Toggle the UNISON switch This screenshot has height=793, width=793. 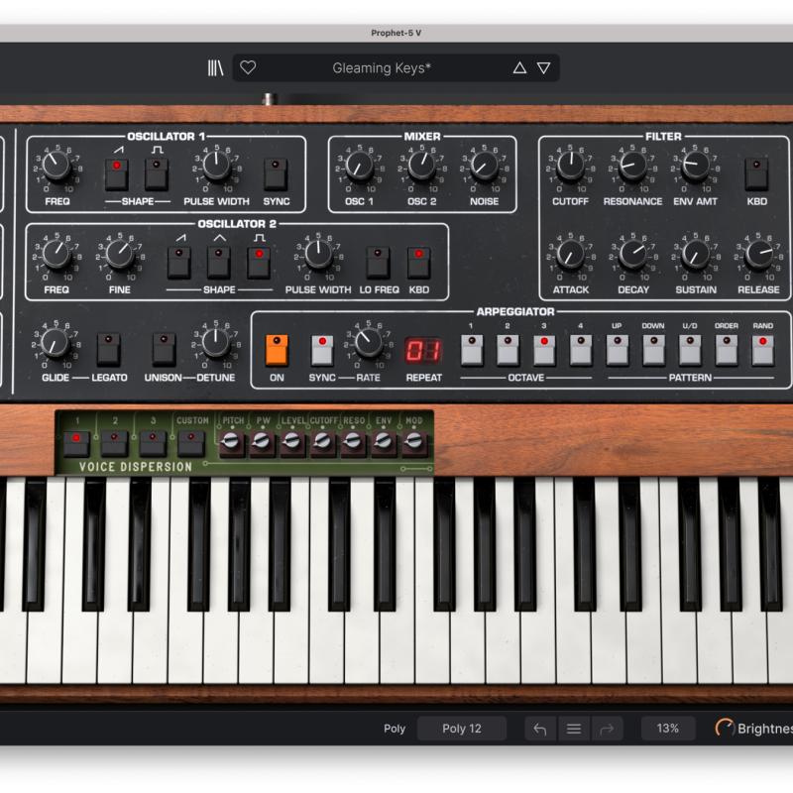click(x=164, y=349)
